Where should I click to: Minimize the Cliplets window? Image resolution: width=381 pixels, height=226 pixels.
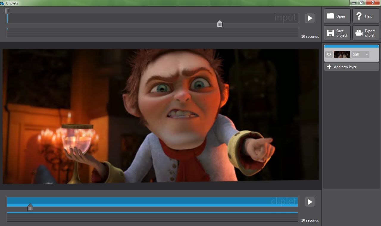tap(353, 2)
